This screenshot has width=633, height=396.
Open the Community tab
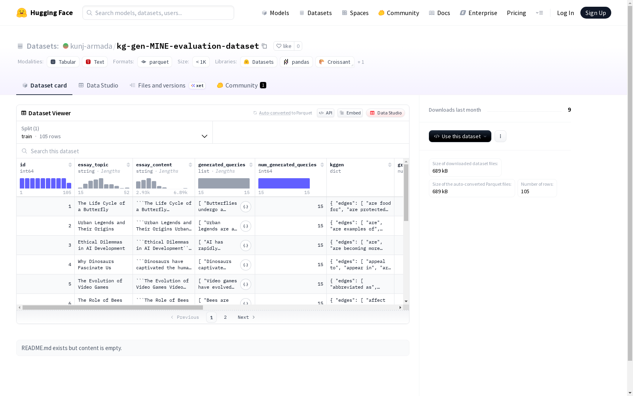241,86
